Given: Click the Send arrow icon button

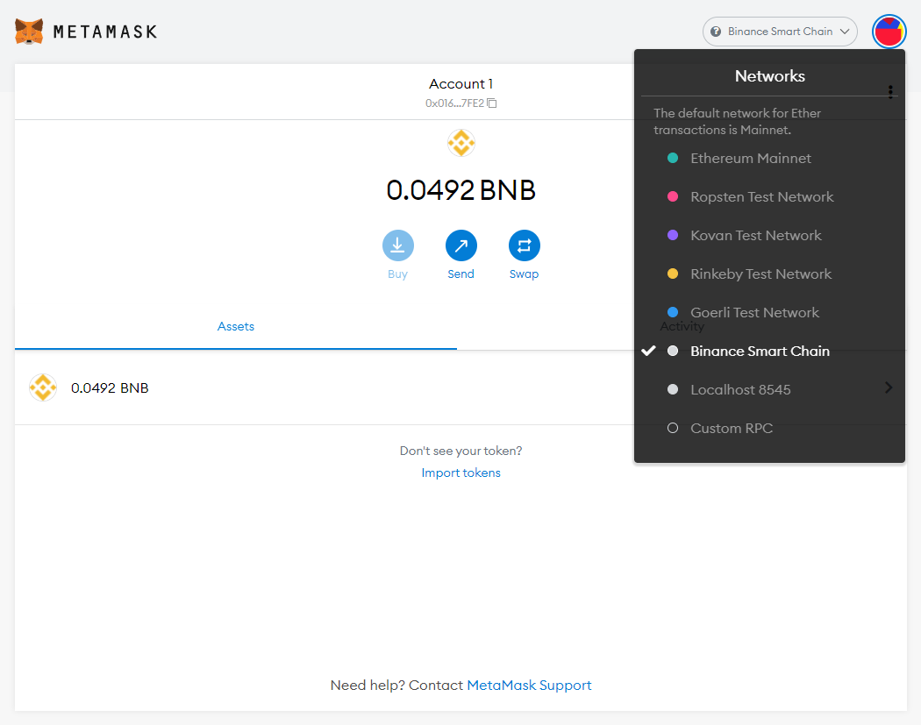Looking at the screenshot, I should click(461, 245).
